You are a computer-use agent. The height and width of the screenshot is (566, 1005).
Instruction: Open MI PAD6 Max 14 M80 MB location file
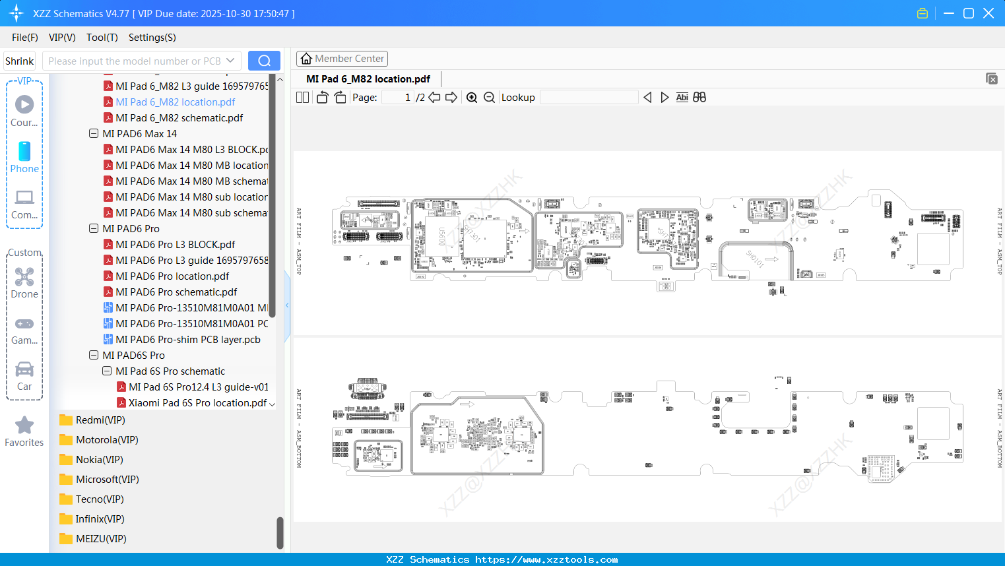pos(191,166)
